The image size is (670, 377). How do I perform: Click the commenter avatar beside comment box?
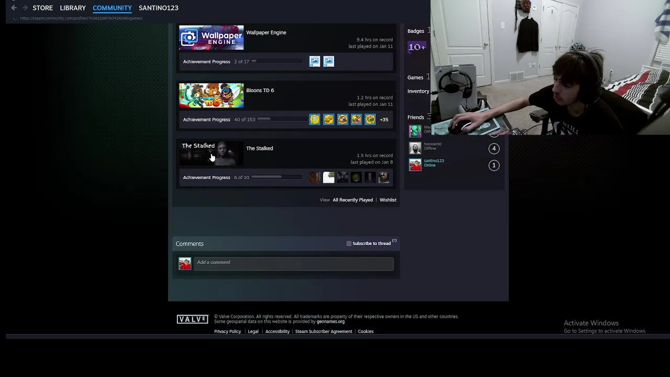coord(185,263)
